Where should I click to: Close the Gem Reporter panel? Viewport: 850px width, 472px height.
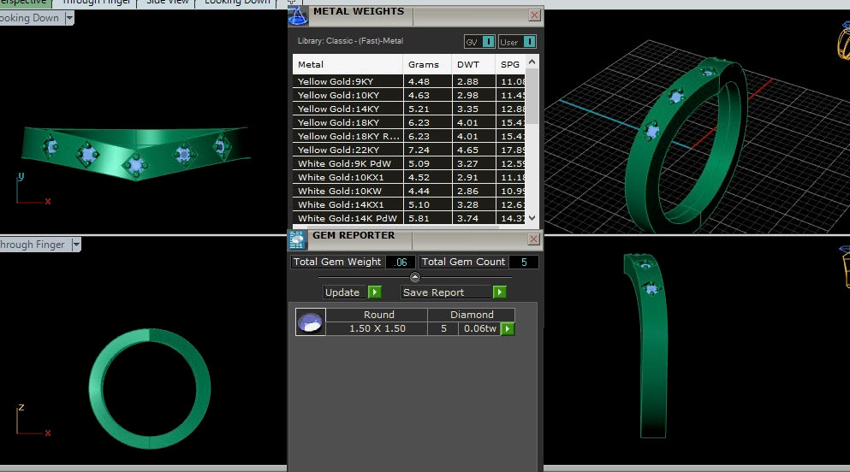pyautogui.click(x=533, y=239)
